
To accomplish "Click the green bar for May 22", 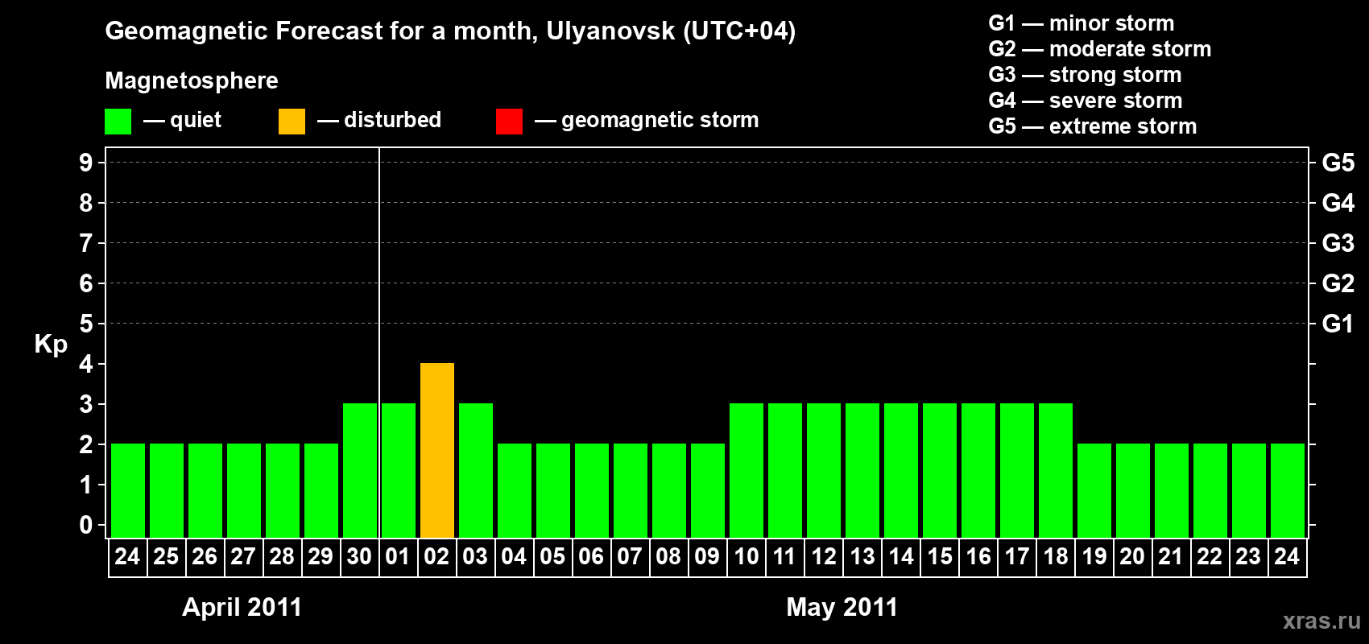I will tap(1210, 490).
